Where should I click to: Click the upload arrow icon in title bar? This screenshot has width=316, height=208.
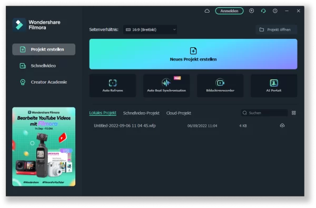251,11
